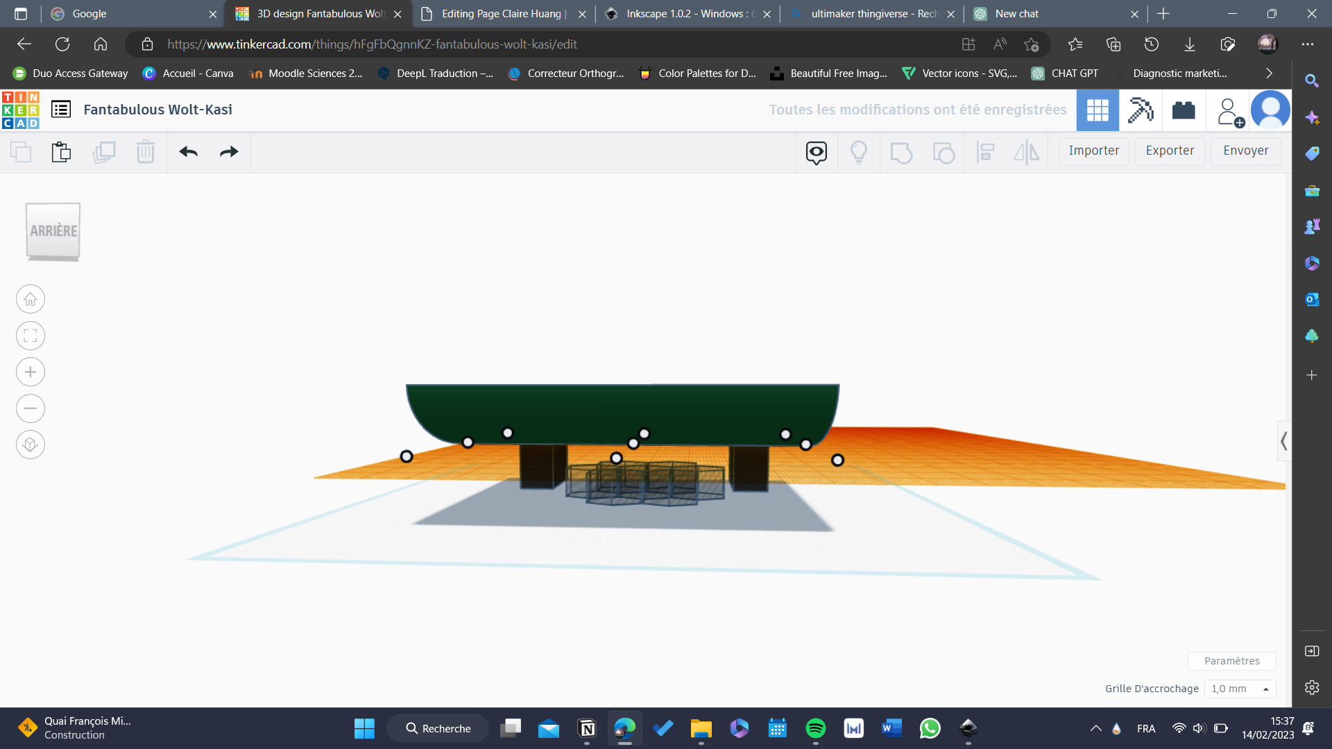Expand the collapsed shapes panel arrow

pos(1284,441)
